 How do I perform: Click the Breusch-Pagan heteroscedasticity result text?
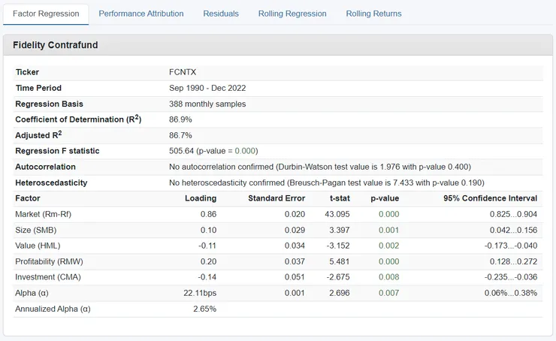point(326,183)
